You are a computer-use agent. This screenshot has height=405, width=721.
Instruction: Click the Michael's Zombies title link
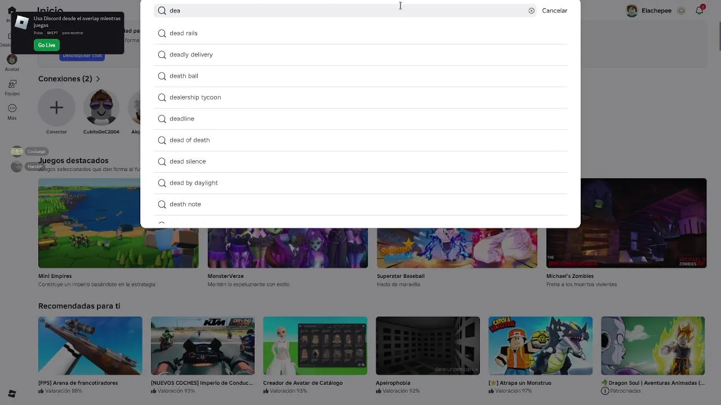coord(569,276)
